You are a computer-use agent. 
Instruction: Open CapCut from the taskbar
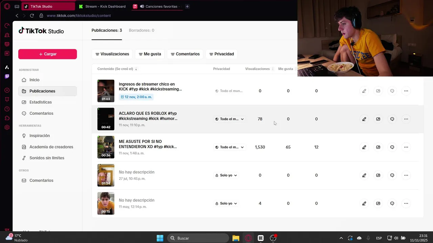click(x=260, y=238)
